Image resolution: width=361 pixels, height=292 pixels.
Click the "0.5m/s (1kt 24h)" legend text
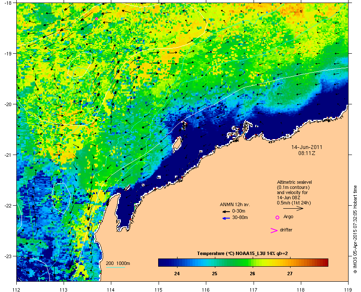coord(294,203)
